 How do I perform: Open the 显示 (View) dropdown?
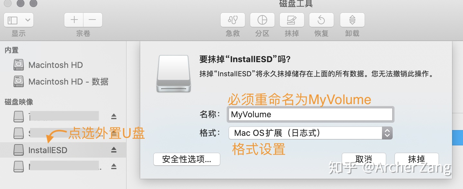click(18, 20)
